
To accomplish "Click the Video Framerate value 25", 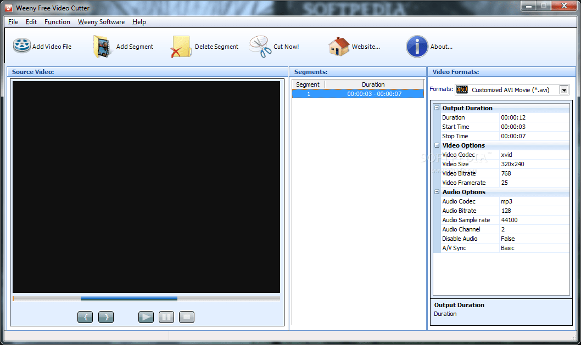I will click(x=504, y=183).
